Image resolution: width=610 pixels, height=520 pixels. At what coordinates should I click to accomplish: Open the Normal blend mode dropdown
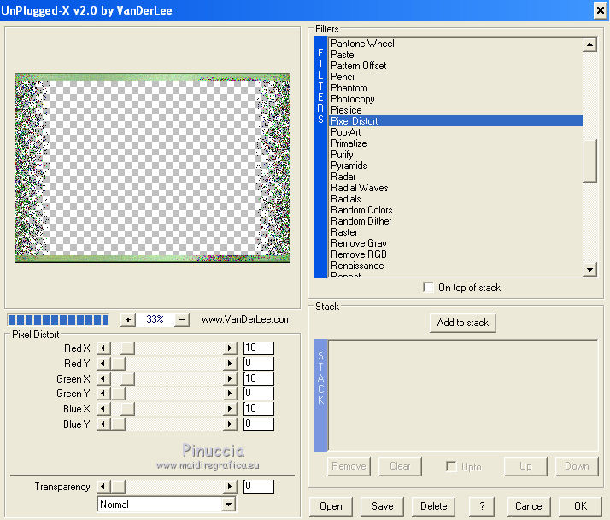[229, 505]
